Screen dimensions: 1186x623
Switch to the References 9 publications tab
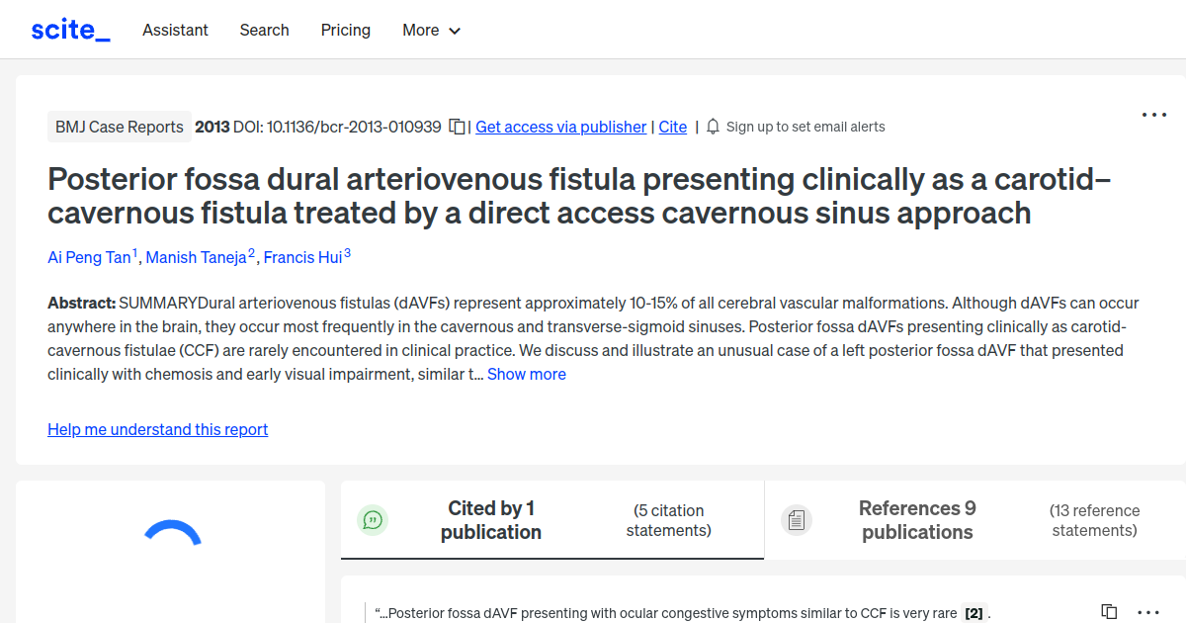[917, 520]
